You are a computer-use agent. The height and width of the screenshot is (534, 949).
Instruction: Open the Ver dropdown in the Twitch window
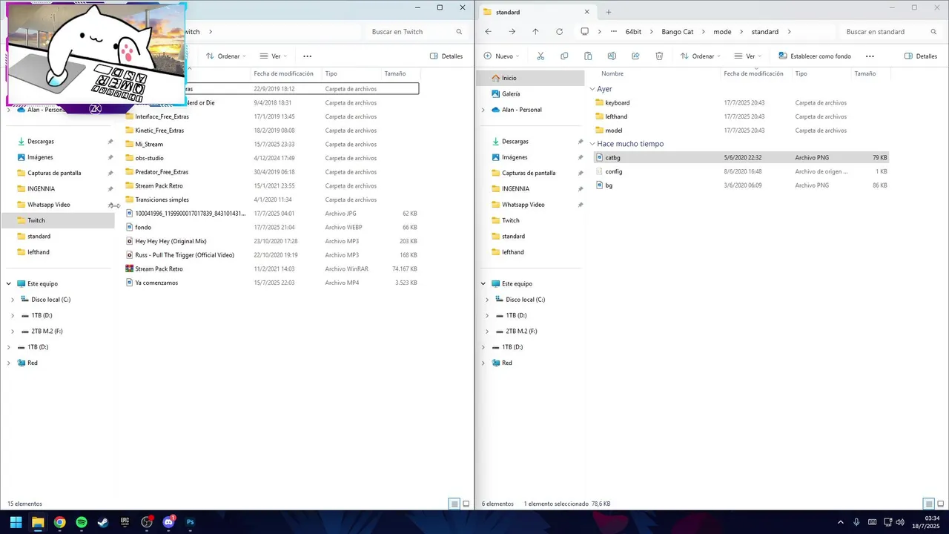(x=274, y=56)
